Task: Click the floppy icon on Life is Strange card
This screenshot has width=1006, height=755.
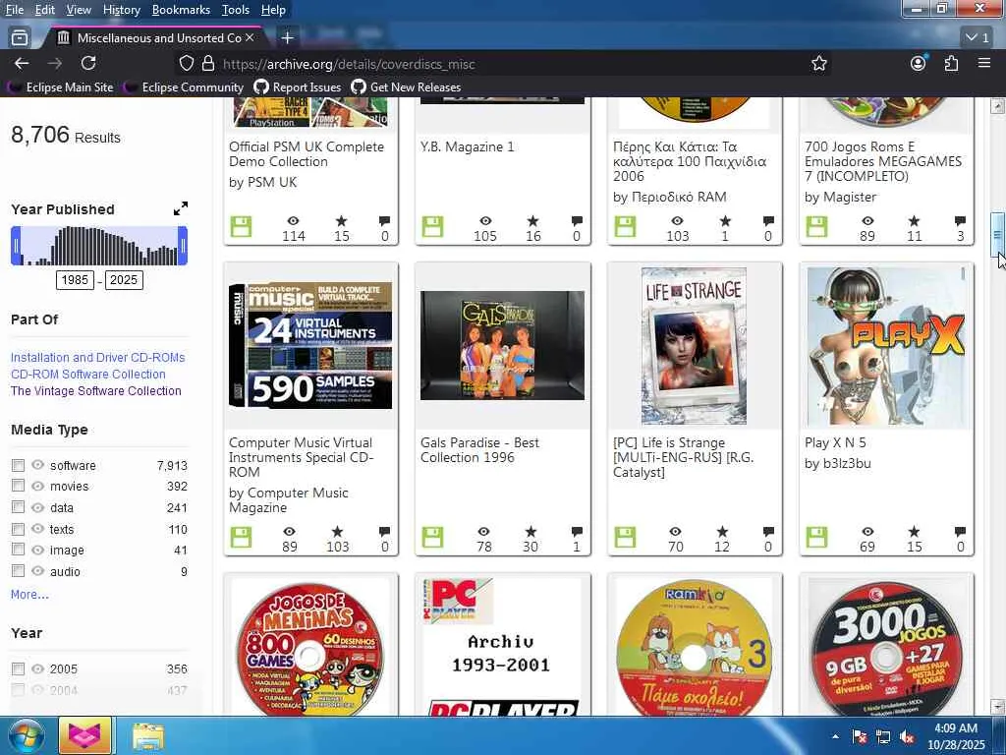Action: pyautogui.click(x=625, y=538)
